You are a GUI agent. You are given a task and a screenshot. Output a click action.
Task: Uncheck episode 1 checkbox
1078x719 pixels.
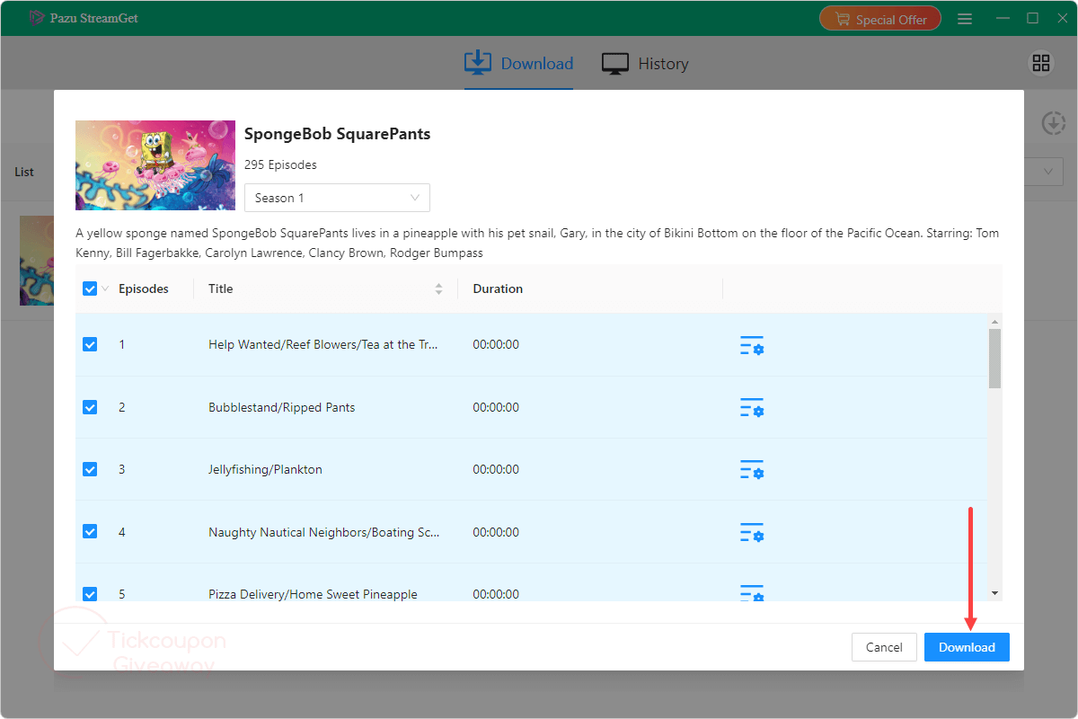coord(90,344)
